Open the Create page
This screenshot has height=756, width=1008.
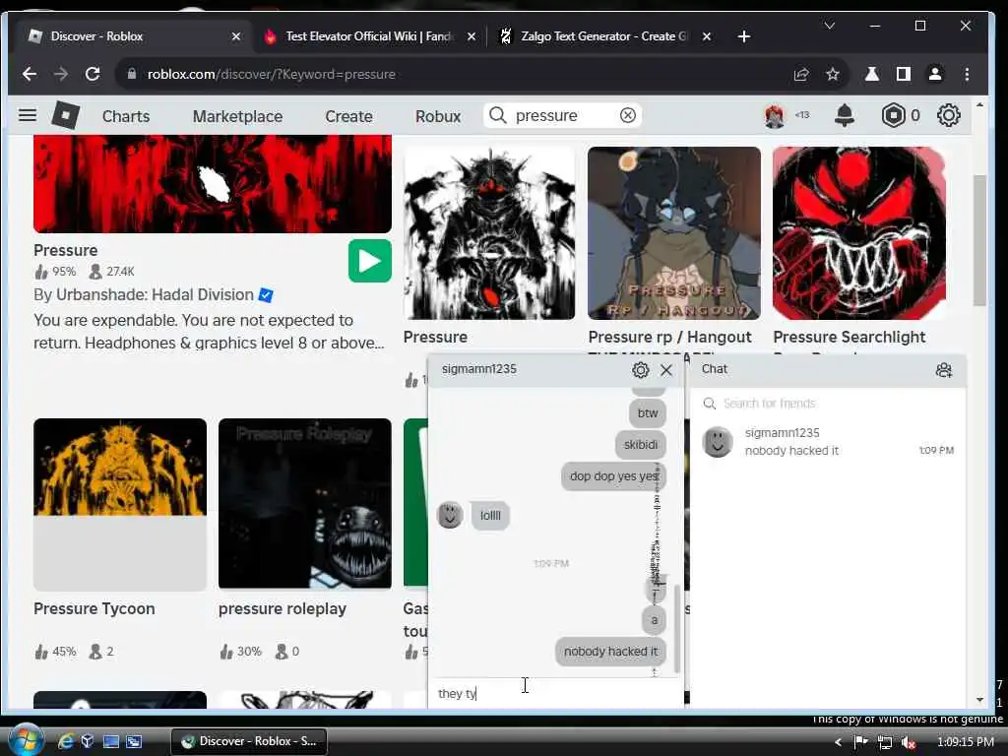coord(348,116)
